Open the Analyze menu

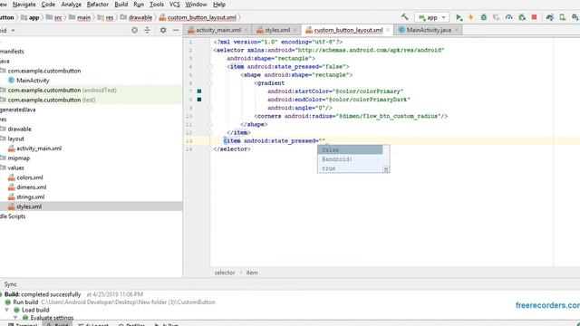point(71,5)
